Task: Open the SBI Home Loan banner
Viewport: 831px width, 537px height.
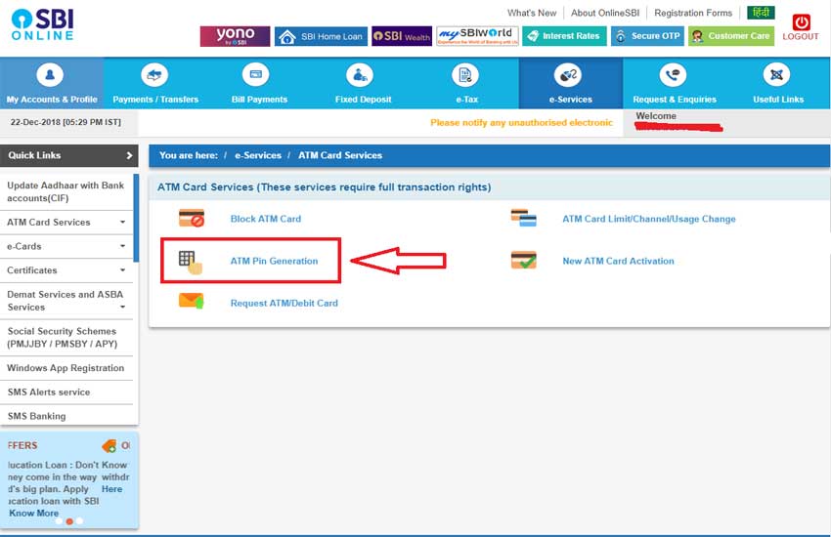Action: (321, 36)
